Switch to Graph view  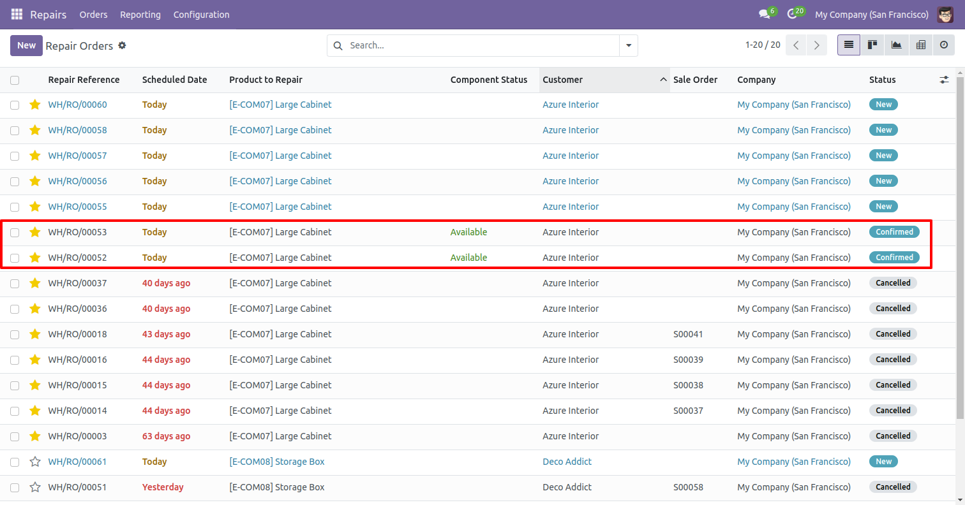click(896, 45)
